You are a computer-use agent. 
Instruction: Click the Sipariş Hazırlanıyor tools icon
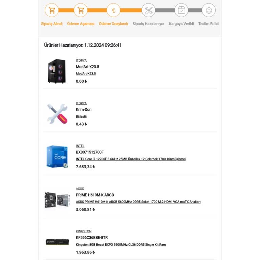pyautogui.click(x=149, y=10)
